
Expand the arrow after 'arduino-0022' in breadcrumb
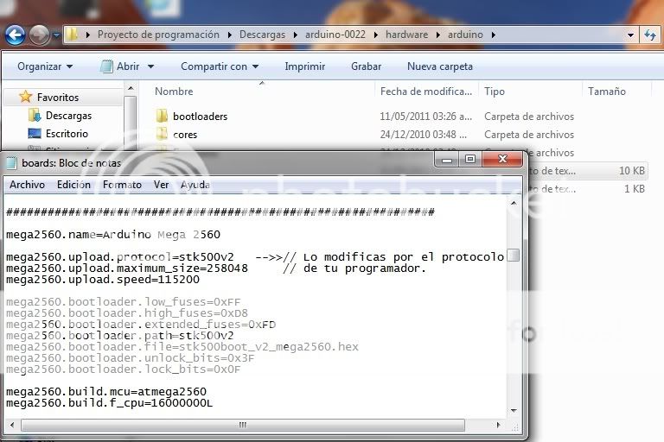click(375, 35)
